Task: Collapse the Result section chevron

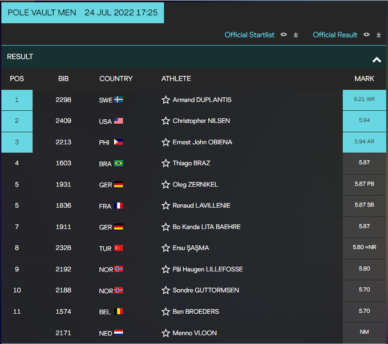Action: [376, 59]
